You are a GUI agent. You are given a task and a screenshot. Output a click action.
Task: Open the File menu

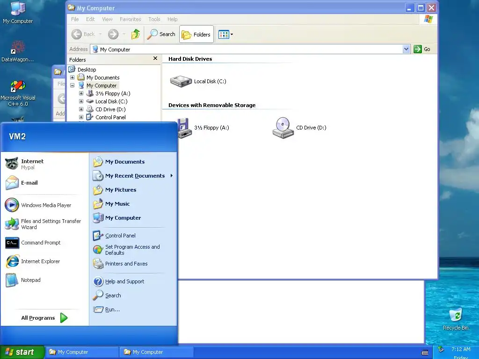click(x=75, y=19)
